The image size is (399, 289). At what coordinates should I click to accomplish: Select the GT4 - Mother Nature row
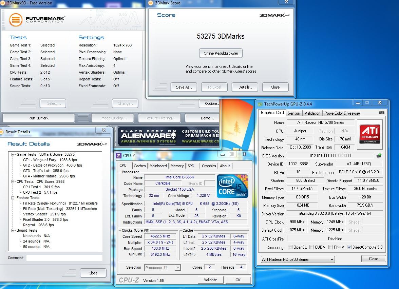click(49, 176)
